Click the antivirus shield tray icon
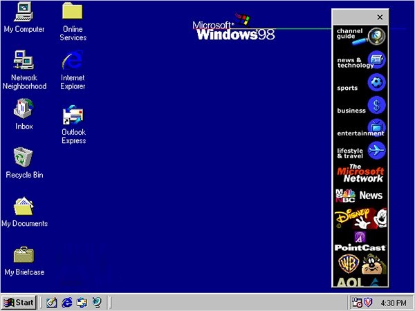This screenshot has width=415, height=311. click(368, 302)
